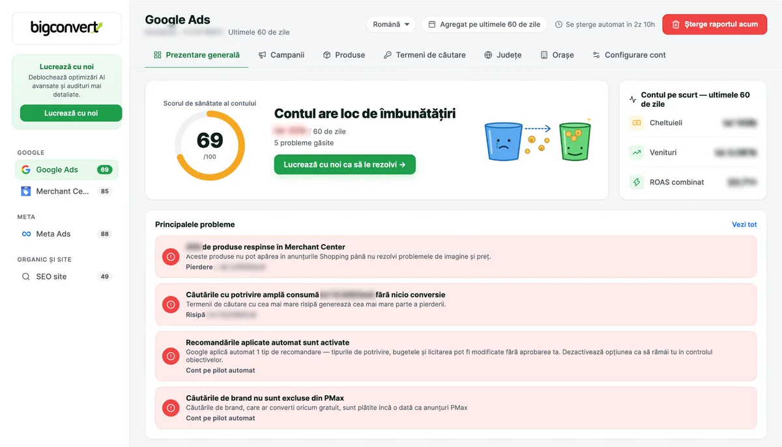The image size is (782, 447).
Task: Click the building icon beside Orașe
Action: tap(544, 55)
